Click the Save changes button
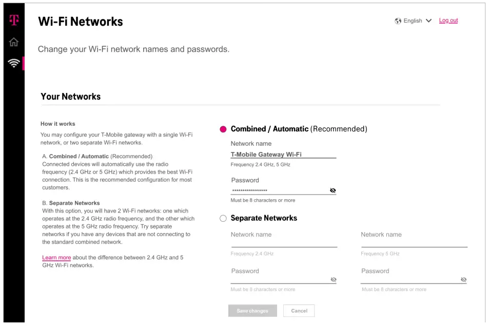The height and width of the screenshot is (326, 488). pos(252,311)
